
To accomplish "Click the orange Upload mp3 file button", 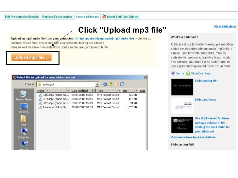I will pos(31,57).
